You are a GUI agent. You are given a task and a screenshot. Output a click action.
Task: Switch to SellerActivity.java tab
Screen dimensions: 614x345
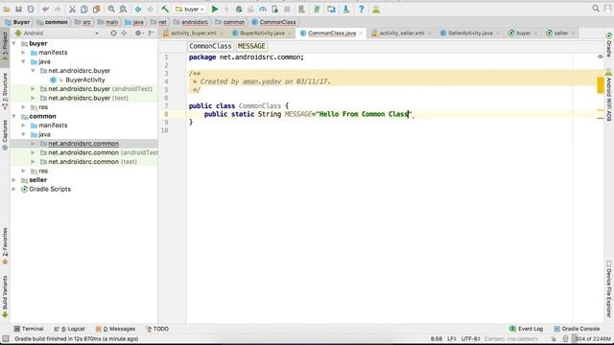tap(470, 34)
